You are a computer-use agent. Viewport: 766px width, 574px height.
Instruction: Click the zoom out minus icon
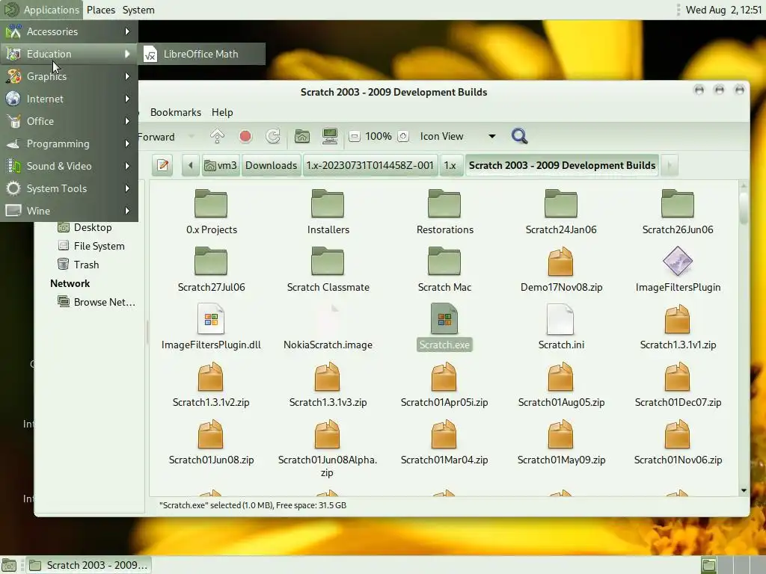point(355,136)
